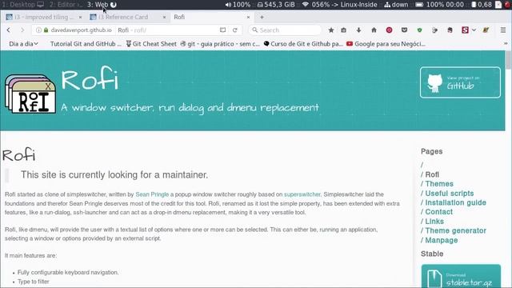The image size is (512, 288).
Task: Open the Theme generator page
Action: tap(455, 230)
